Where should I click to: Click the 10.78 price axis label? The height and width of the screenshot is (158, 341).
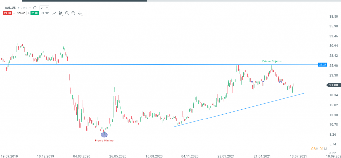click(333, 124)
